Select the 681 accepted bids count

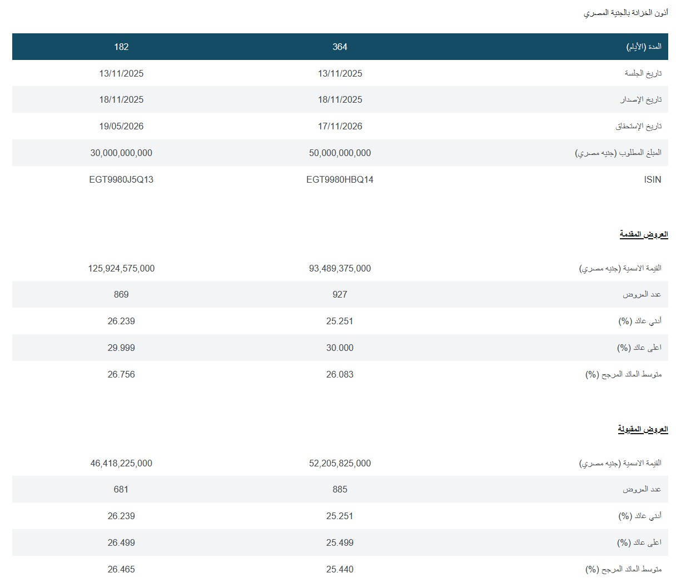pyautogui.click(x=121, y=489)
